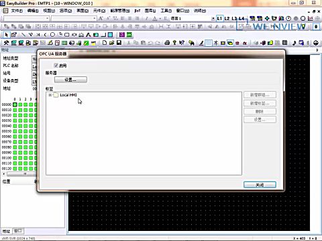Choose the line drawing tool
The height and width of the screenshot is (241, 322).
23,35
